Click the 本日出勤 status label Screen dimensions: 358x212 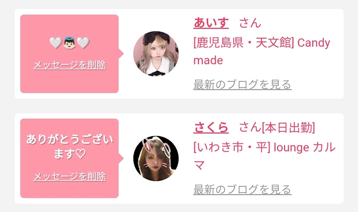click(288, 127)
